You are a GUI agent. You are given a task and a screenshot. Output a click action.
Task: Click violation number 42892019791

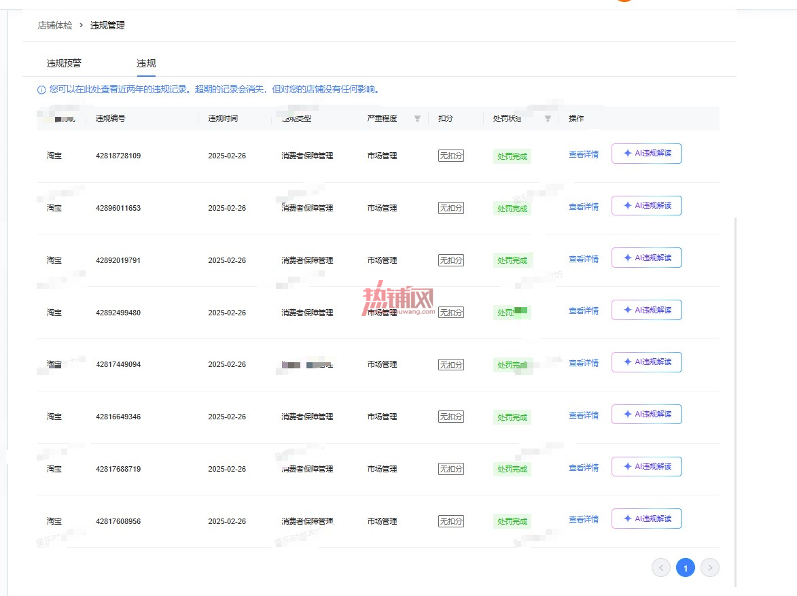coord(118,260)
